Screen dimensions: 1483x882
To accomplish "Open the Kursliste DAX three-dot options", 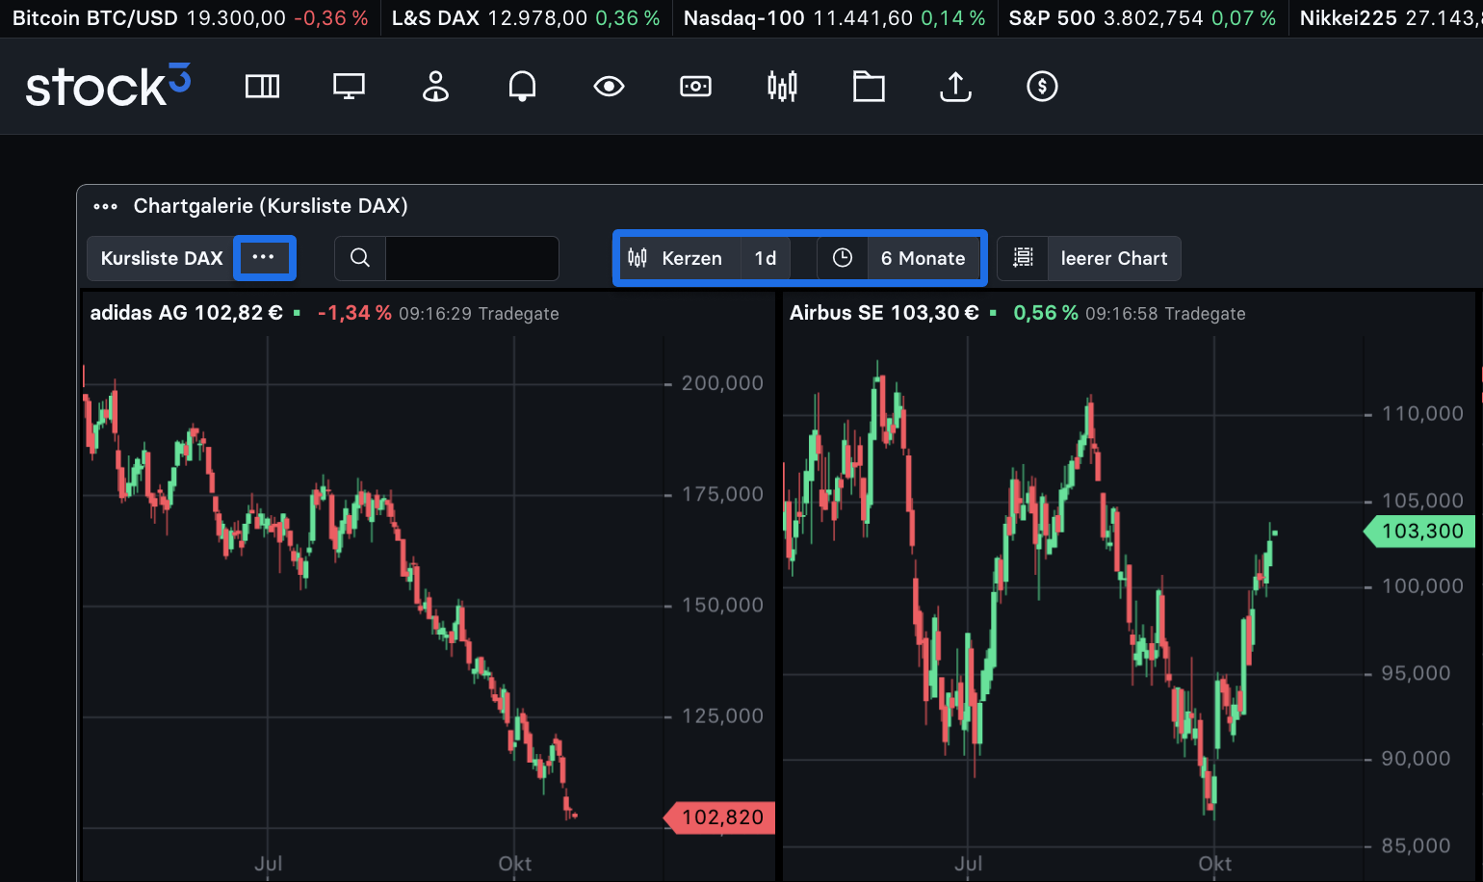I will point(264,258).
